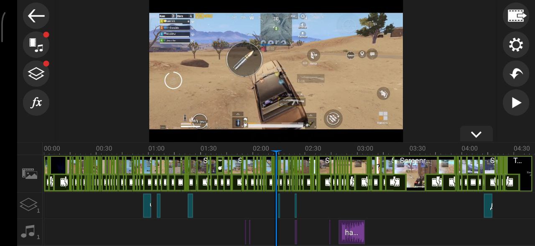Select the purple 'ha...' audio clip

(352, 232)
